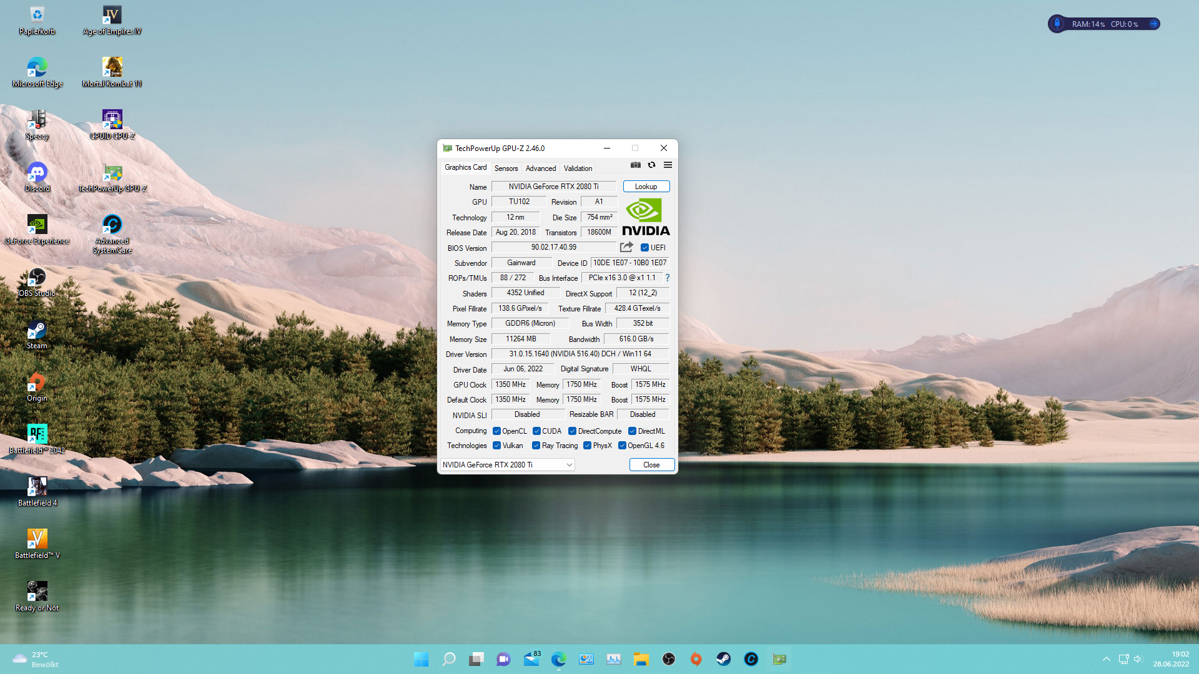Open OBS Studio from the taskbar

[x=668, y=659]
